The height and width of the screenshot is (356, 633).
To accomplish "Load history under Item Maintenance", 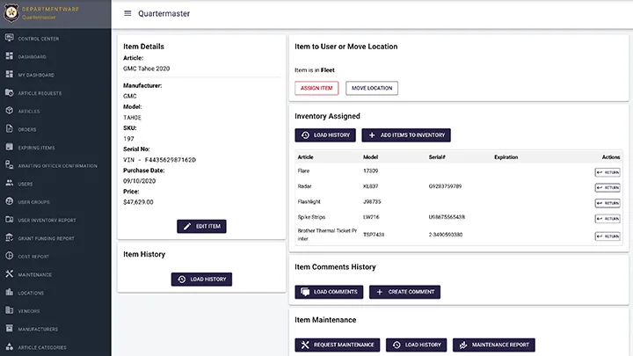I will pos(416,345).
